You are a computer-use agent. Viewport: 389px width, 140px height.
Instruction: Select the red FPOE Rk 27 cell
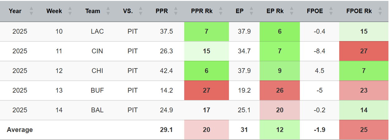364,51
